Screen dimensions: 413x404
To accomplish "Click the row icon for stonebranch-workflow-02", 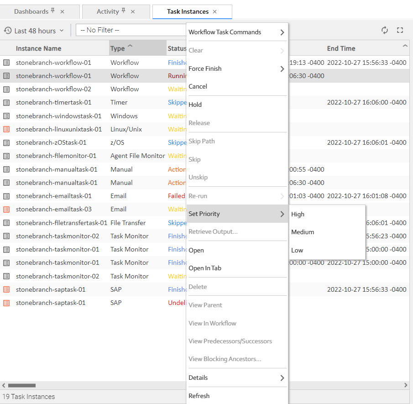I will click(6, 89).
